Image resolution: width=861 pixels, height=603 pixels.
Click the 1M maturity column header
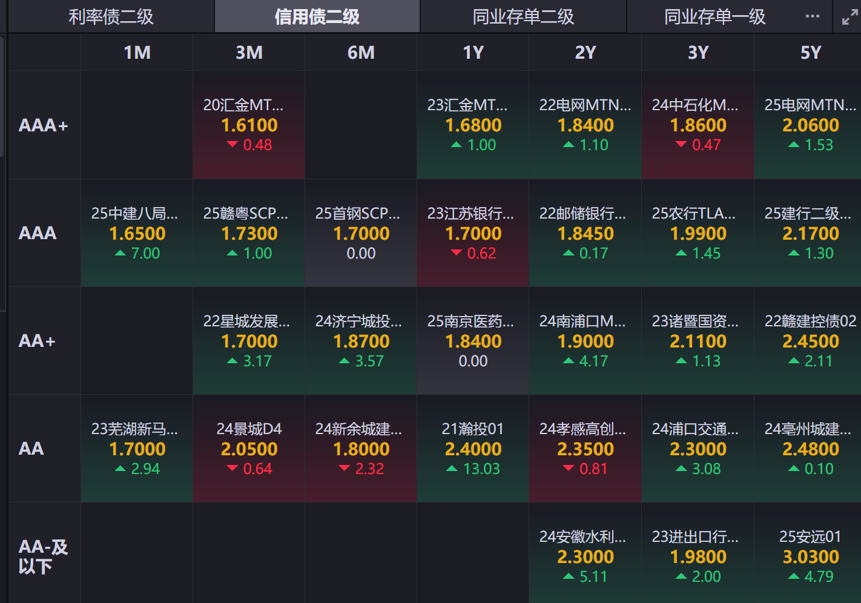click(x=137, y=53)
